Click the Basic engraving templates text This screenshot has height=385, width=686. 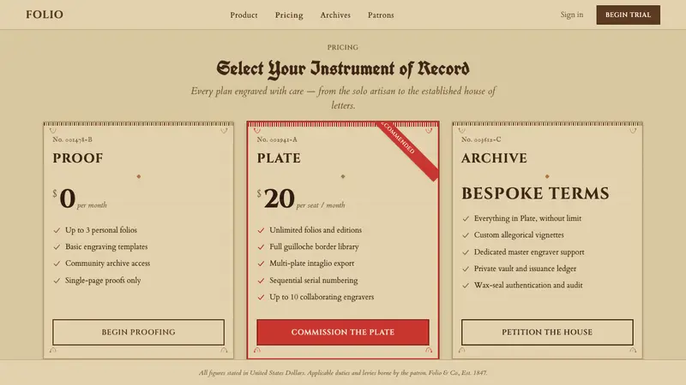point(106,246)
